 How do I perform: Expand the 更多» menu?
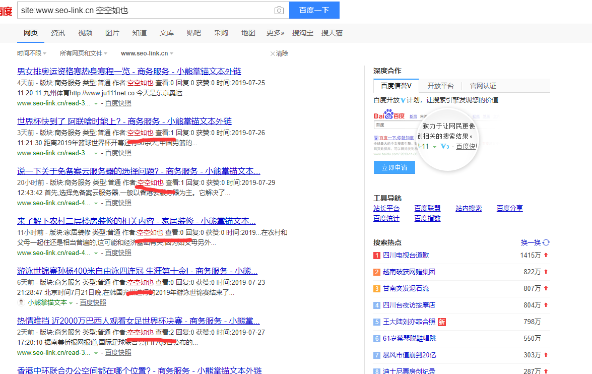click(275, 33)
